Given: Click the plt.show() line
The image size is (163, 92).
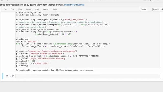Looking at the screenshot, I should click(x=22, y=66).
